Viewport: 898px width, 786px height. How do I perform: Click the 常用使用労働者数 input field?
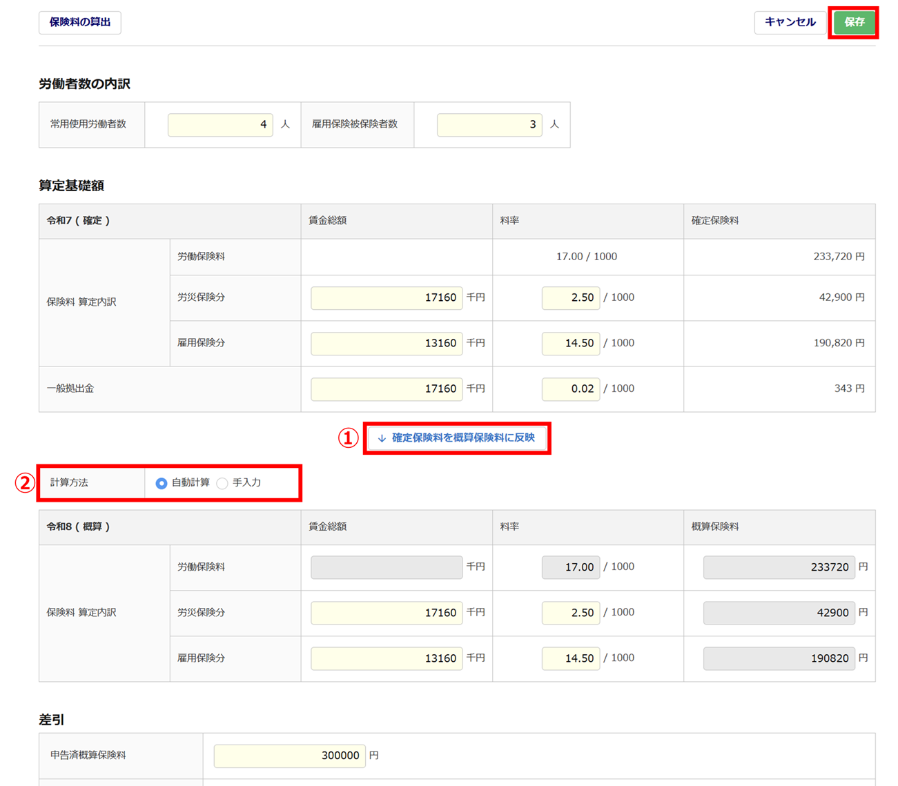pos(220,124)
